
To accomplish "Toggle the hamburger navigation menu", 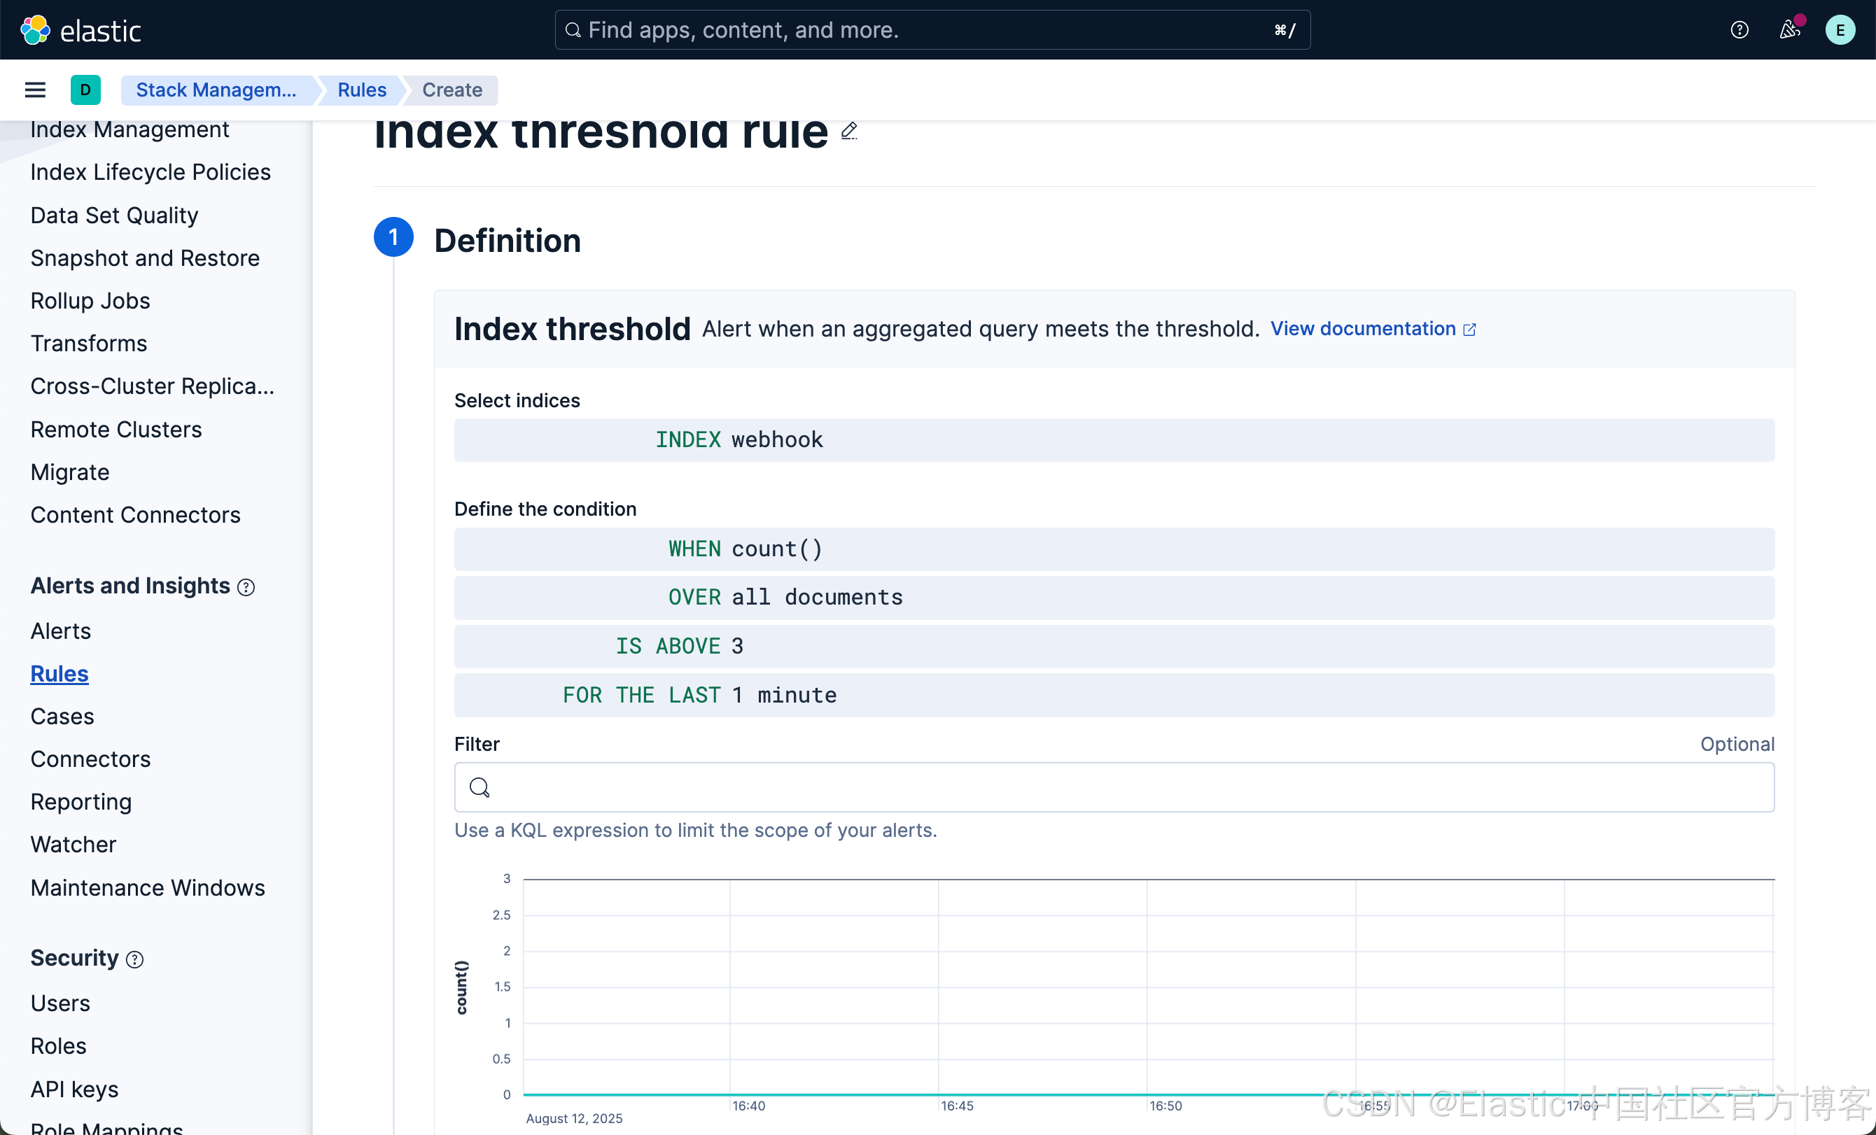I will click(35, 90).
